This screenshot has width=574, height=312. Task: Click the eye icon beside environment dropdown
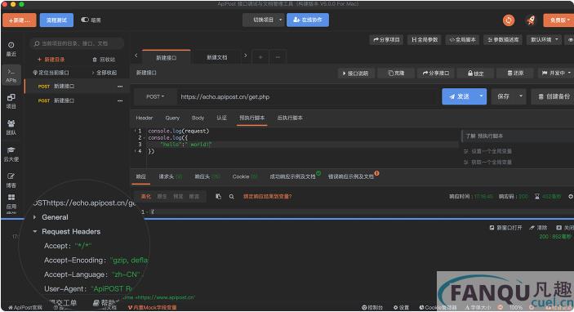click(x=570, y=39)
